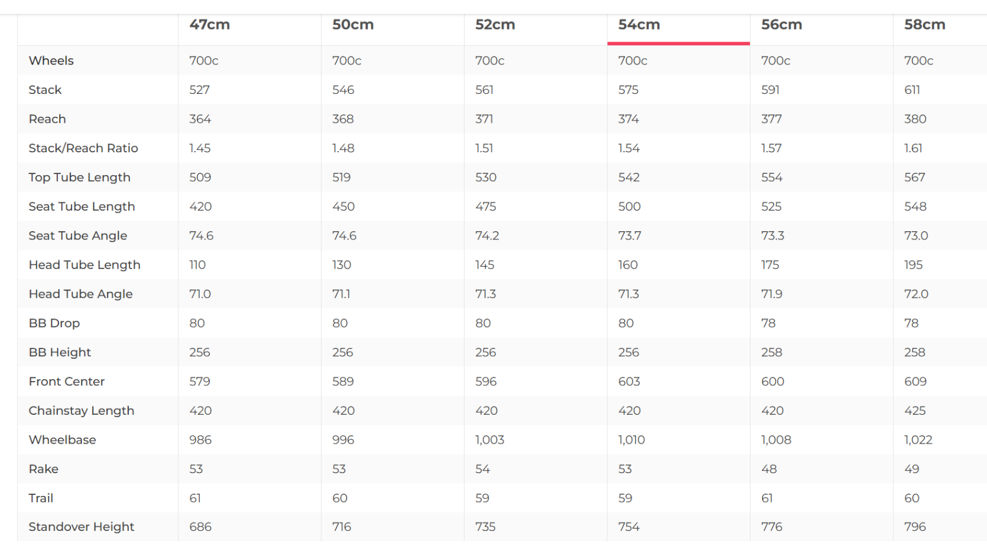
Task: Select the 47cm Reach value 364
Action: (x=200, y=119)
